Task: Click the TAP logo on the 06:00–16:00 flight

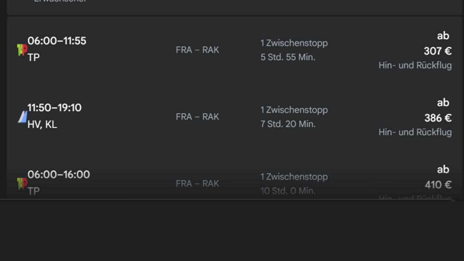Action: click(22, 184)
